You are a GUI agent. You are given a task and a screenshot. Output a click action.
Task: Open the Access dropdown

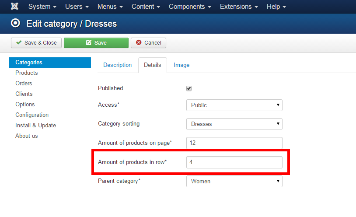pyautogui.click(x=234, y=105)
